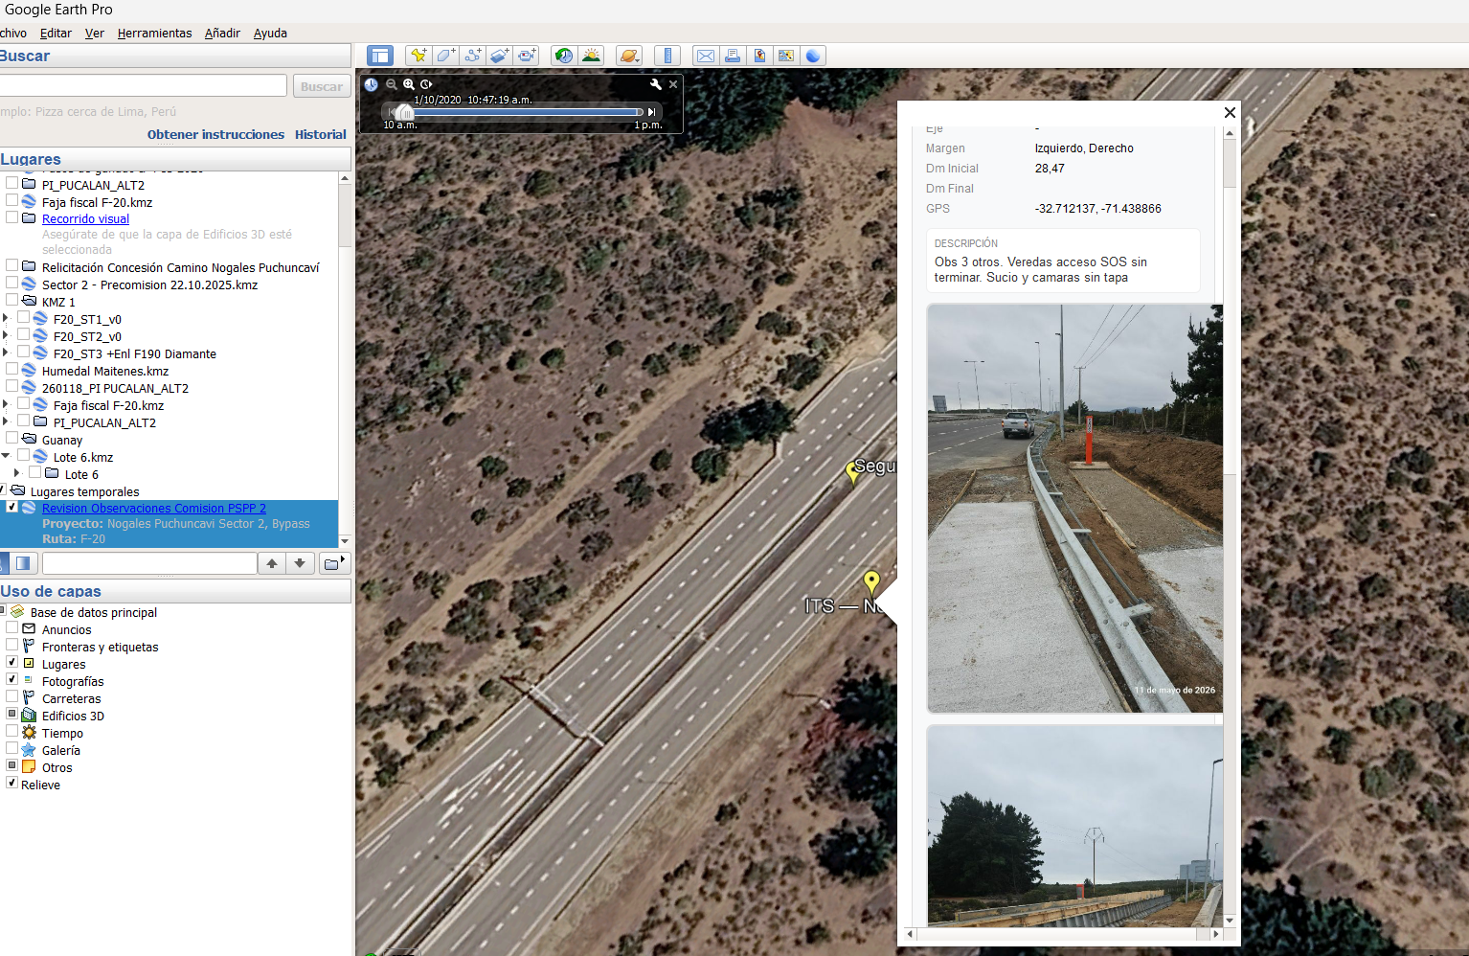
Task: Expand the F20_ST1_v0 tree item
Action: (6, 317)
